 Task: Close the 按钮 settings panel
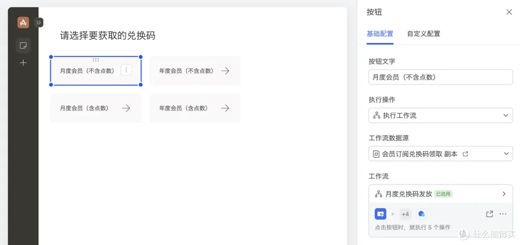point(509,12)
